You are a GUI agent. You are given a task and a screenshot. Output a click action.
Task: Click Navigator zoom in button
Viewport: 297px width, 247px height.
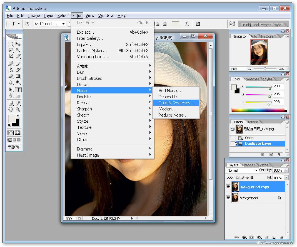click(281, 69)
